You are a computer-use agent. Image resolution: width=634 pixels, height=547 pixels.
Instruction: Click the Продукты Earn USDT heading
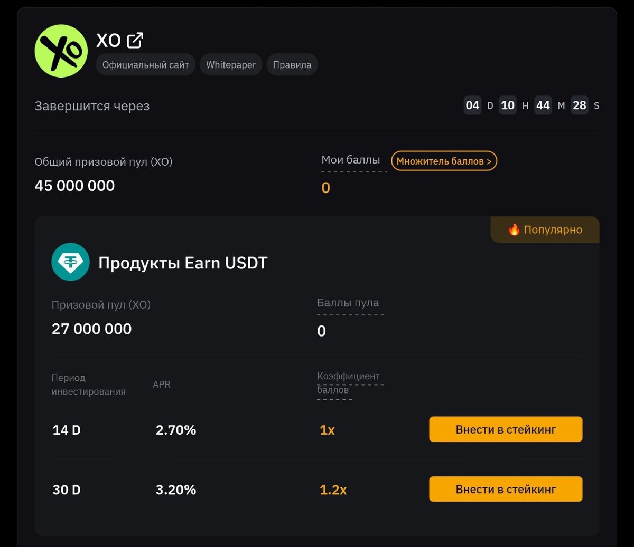click(183, 263)
